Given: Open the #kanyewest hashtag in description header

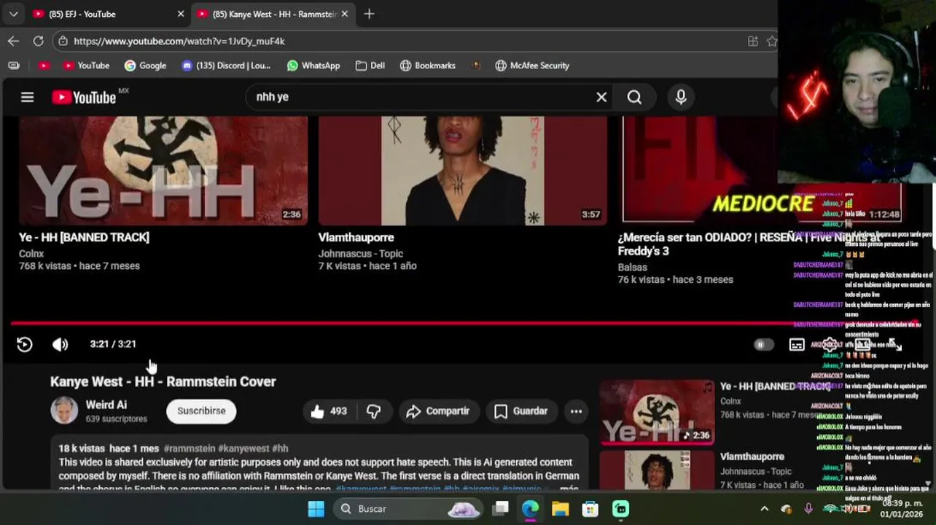Looking at the screenshot, I should tap(243, 448).
